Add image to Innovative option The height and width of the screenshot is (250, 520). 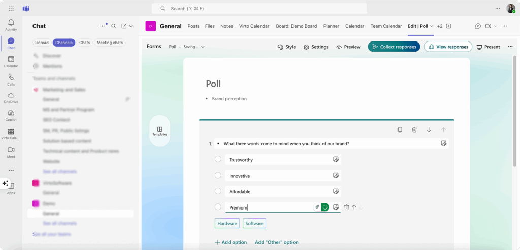tap(336, 175)
